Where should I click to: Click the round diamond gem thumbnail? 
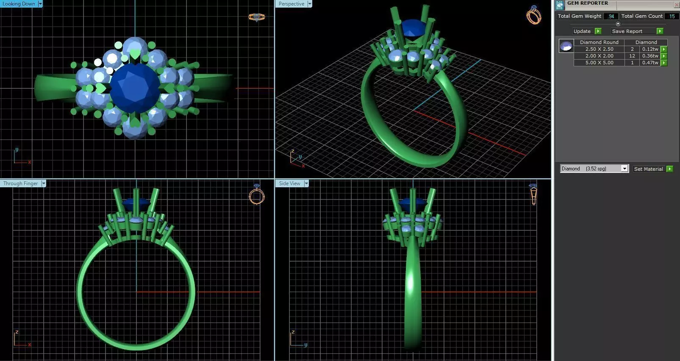[566, 46]
